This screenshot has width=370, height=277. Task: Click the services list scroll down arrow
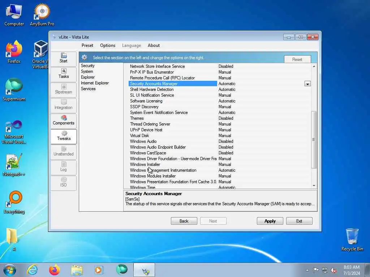click(x=314, y=186)
